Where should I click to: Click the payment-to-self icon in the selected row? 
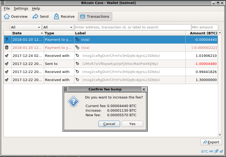tap(77, 39)
